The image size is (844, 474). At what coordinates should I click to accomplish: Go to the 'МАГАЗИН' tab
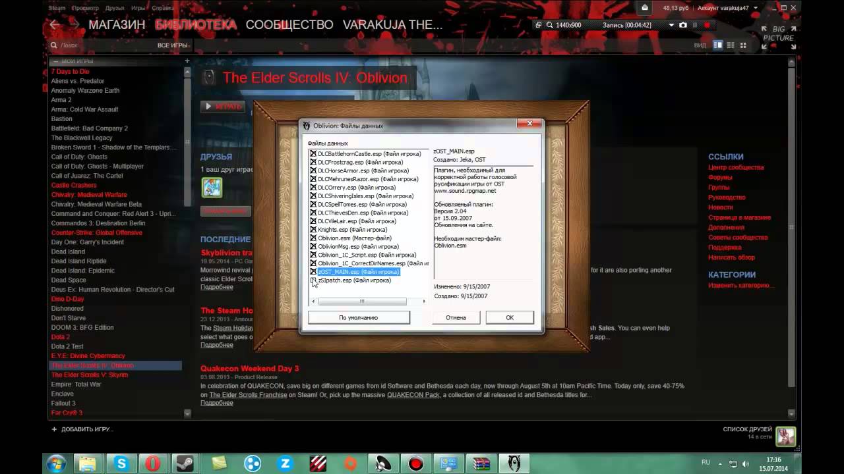tap(117, 25)
